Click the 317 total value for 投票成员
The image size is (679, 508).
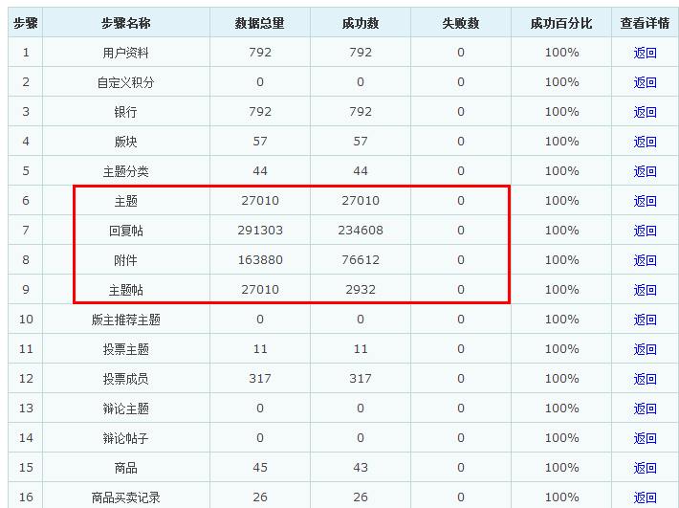[260, 379]
